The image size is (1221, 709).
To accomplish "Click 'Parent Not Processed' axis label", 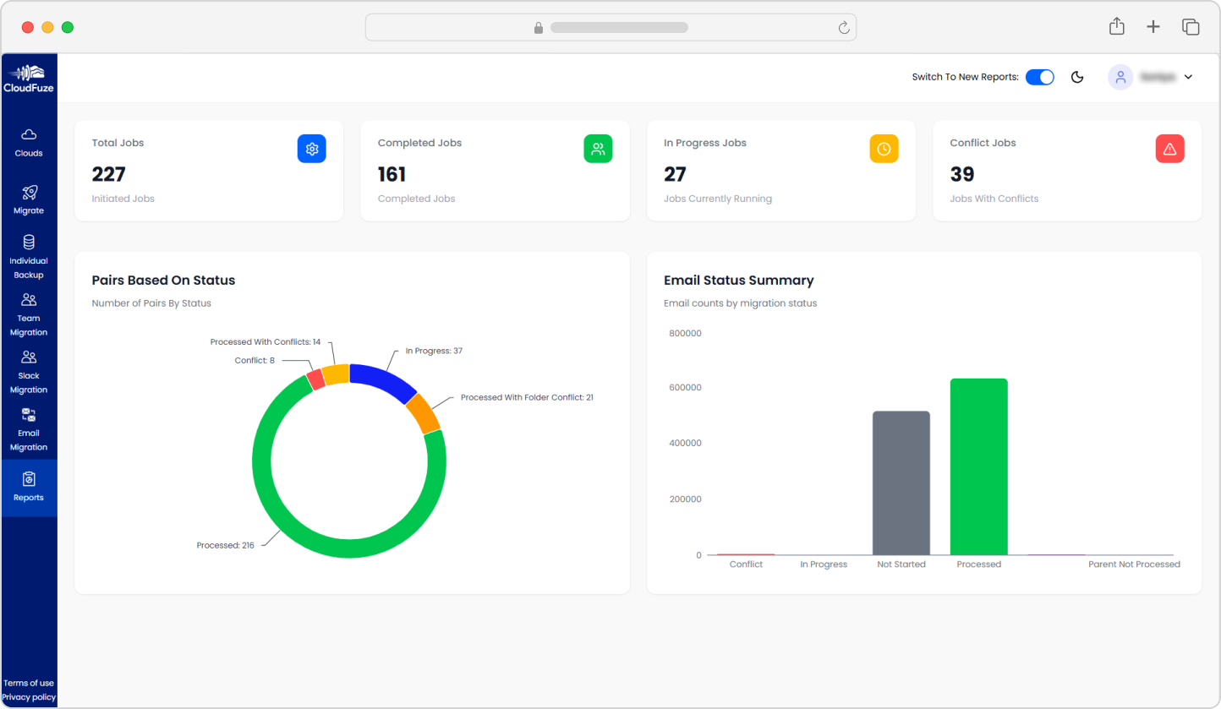I will pyautogui.click(x=1134, y=564).
